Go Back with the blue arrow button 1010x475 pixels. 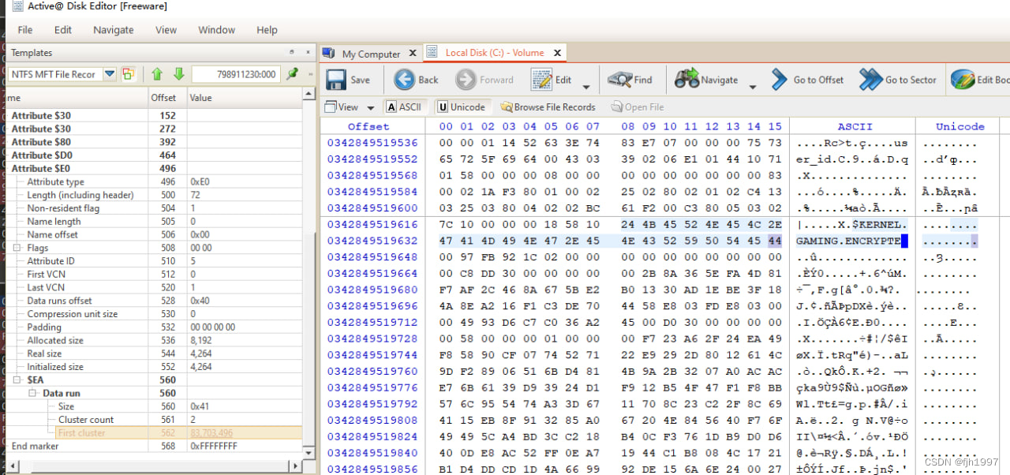pyautogui.click(x=417, y=80)
